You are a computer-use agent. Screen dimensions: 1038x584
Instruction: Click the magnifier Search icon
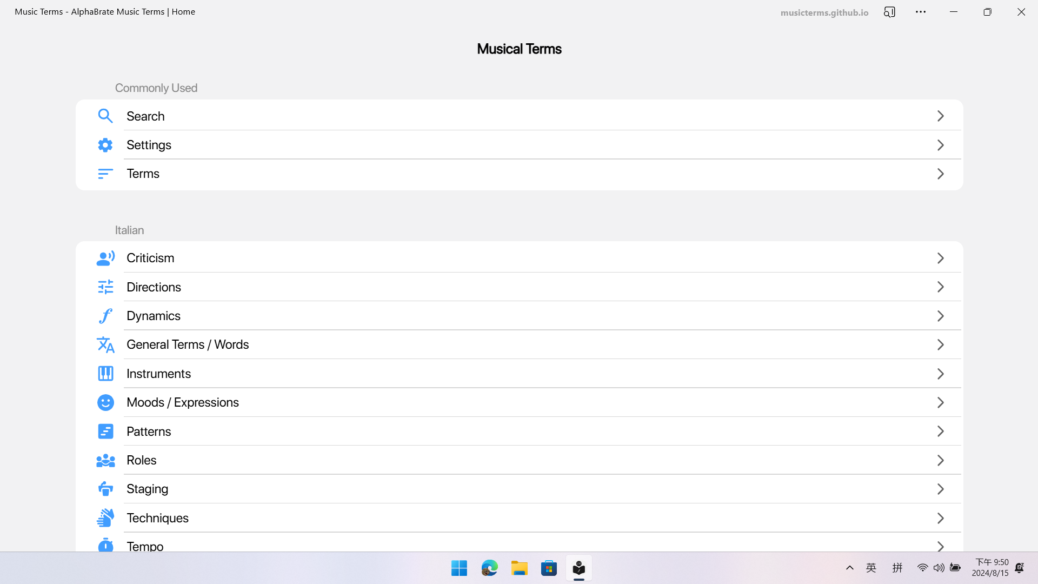(x=105, y=116)
